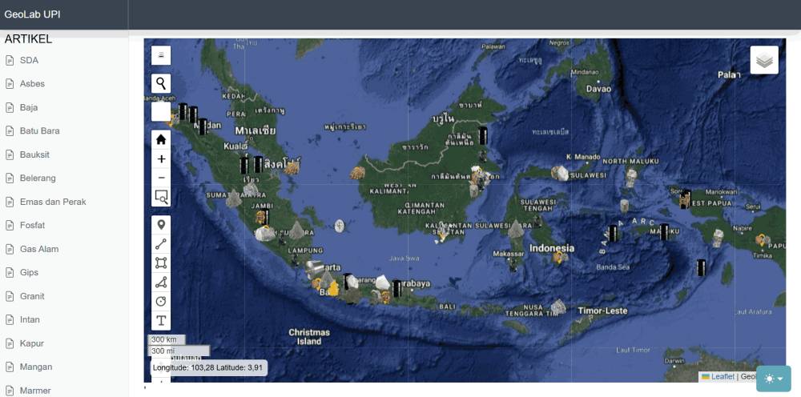Zoom out with the minus button
Screen dimensions: 801x397
(x=161, y=178)
